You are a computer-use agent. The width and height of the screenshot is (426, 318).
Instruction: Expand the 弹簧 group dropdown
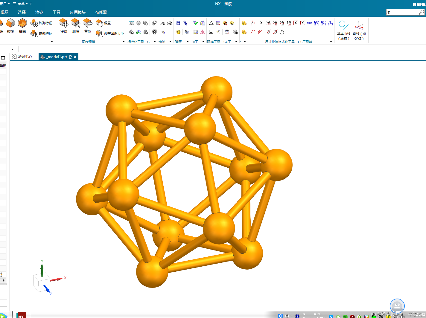point(188,42)
